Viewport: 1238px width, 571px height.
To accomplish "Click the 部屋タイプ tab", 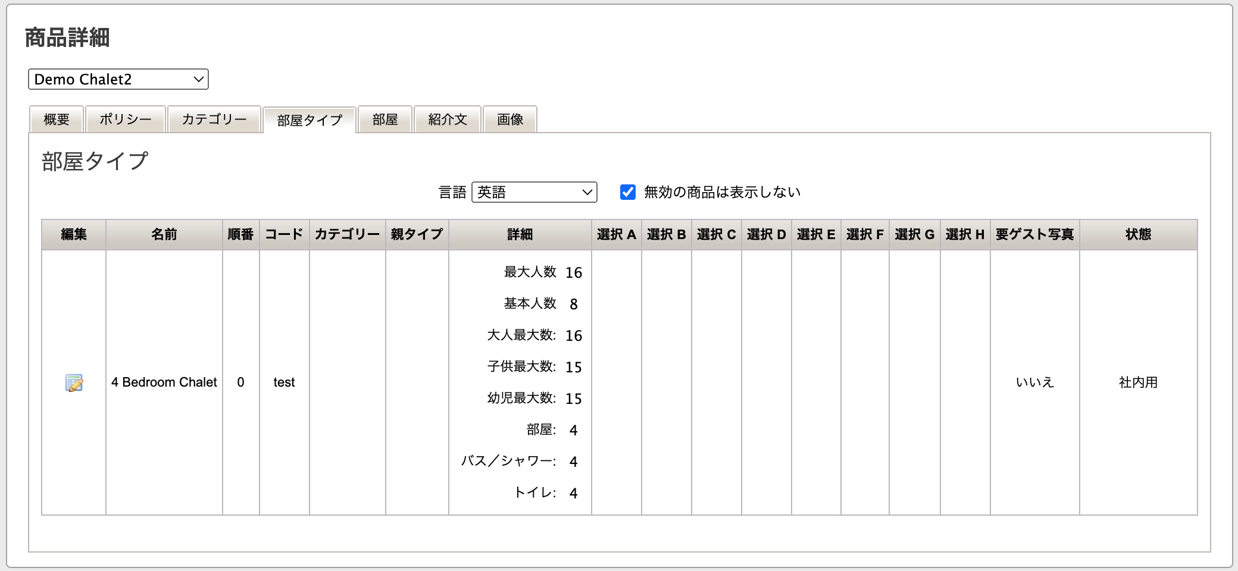I will click(x=309, y=120).
